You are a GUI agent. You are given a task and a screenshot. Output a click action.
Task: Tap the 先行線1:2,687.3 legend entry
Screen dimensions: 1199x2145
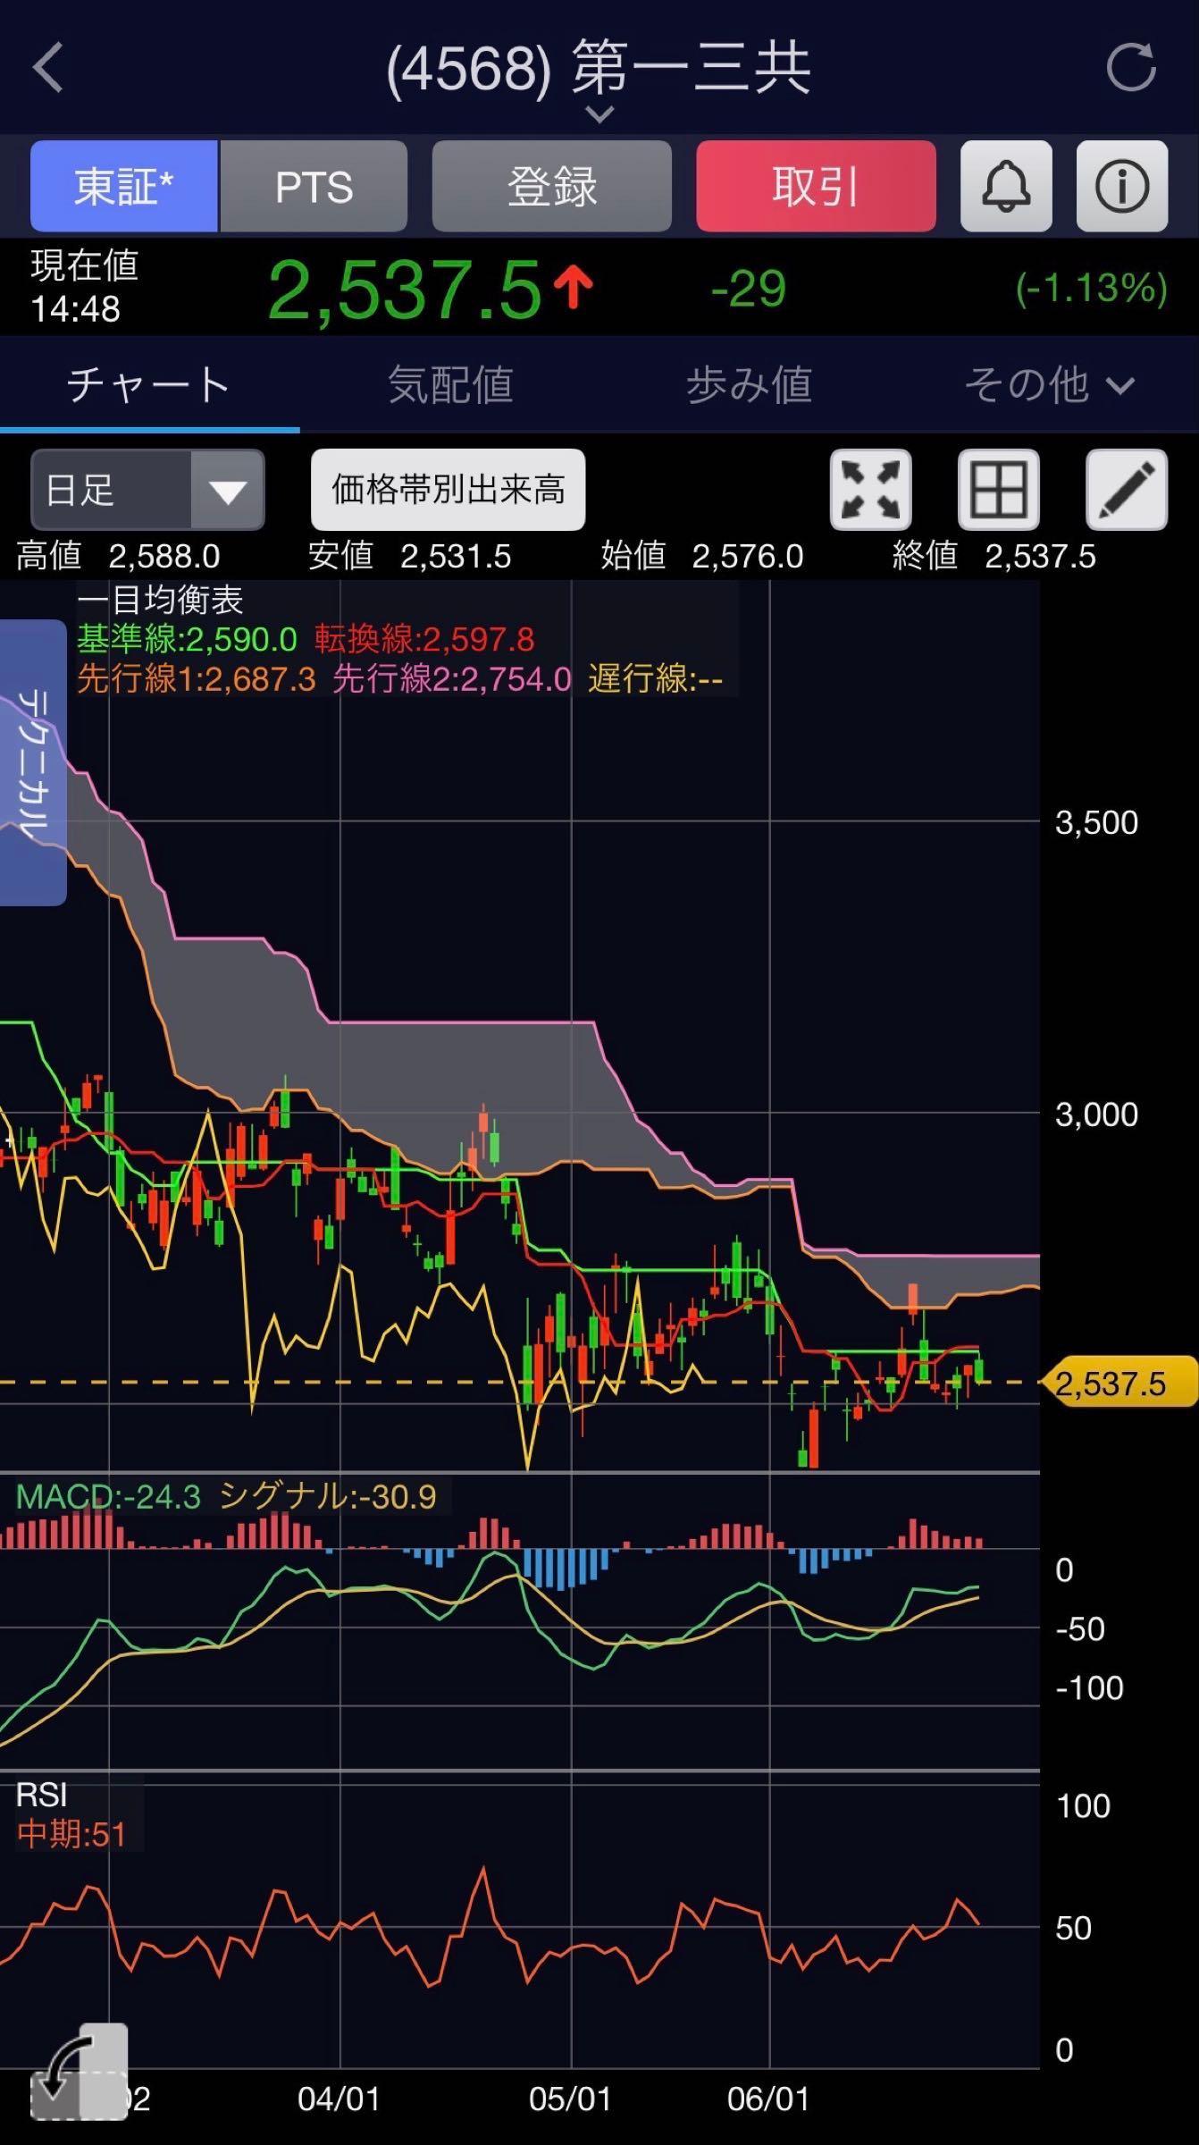[197, 679]
